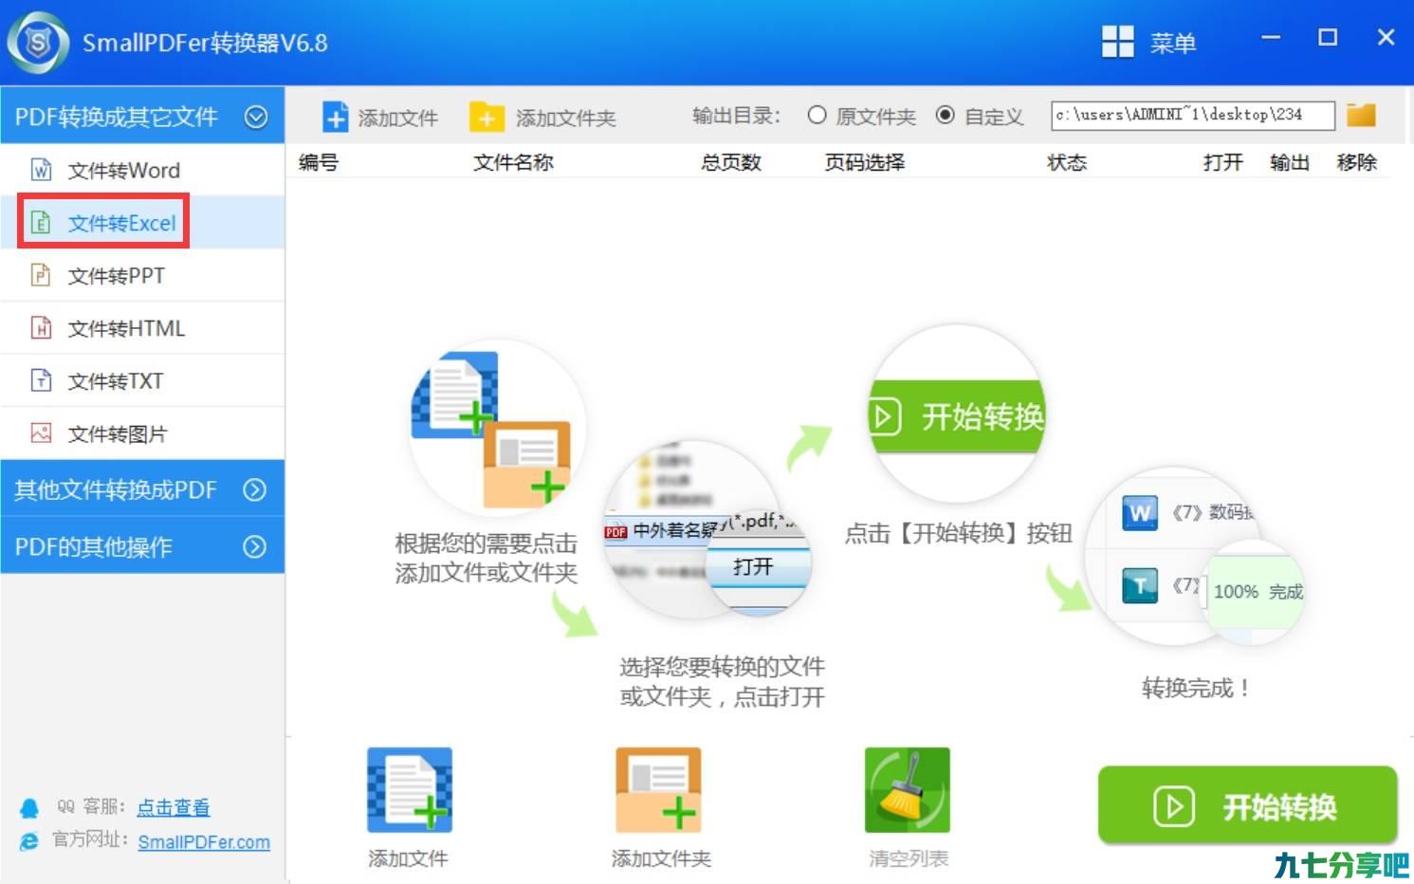Click the 状态 column header
The image size is (1414, 884).
(x=1067, y=162)
